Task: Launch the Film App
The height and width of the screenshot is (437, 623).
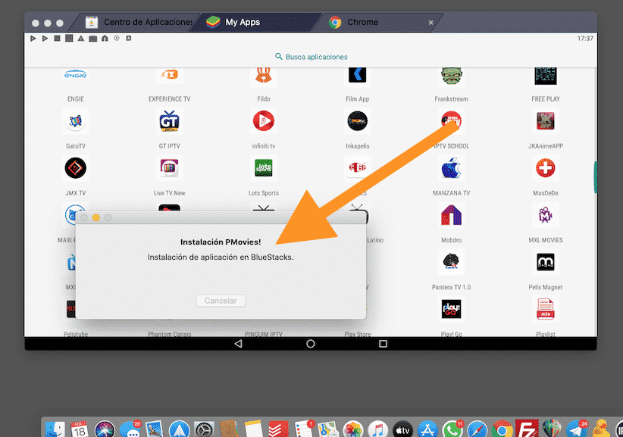Action: point(357,75)
